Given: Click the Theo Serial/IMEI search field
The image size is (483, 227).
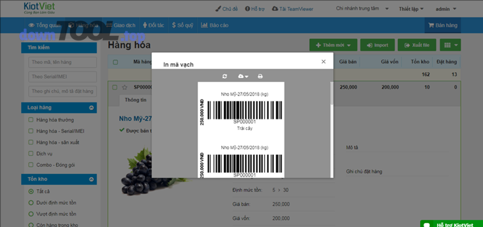Looking at the screenshot, I should click(x=63, y=77).
